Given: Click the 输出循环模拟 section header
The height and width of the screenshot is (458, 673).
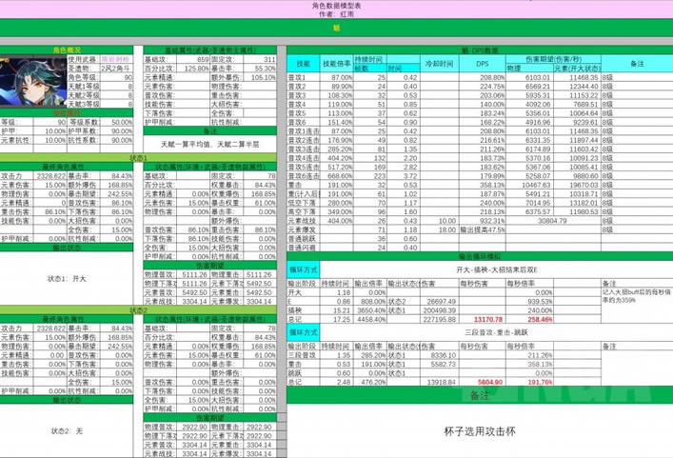Looking at the screenshot, I should 479,257.
